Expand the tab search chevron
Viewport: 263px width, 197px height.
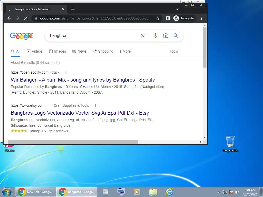pyautogui.click(x=177, y=9)
